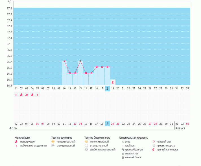
Task: Click the red weekend date 14 in calendar row
Action: [80, 124]
